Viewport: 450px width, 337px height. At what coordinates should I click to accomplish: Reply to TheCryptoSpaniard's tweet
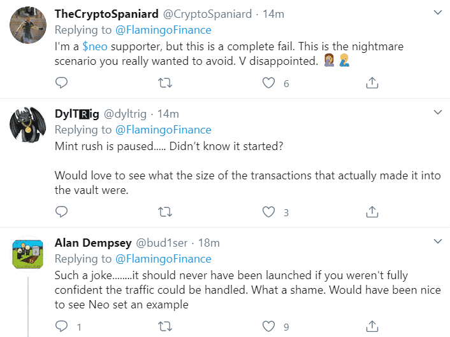click(x=61, y=83)
